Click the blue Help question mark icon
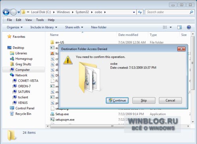Viewport: 197px width, 144px height. point(189,27)
